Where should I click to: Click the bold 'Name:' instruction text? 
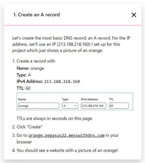click(x=23, y=68)
